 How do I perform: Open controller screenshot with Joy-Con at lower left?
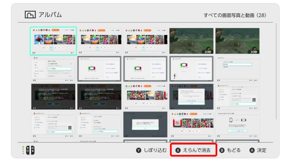pos(191,69)
